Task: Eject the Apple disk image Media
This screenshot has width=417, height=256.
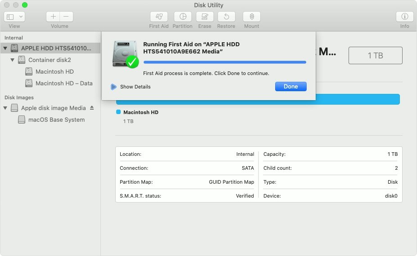Action: pyautogui.click(x=92, y=108)
